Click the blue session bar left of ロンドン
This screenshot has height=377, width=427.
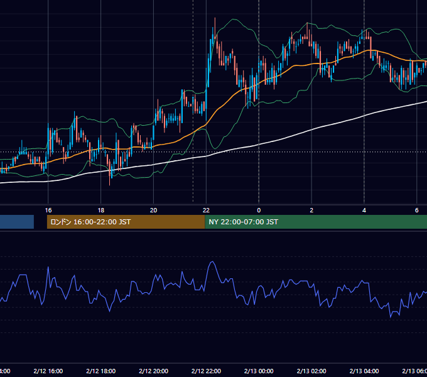[17, 222]
